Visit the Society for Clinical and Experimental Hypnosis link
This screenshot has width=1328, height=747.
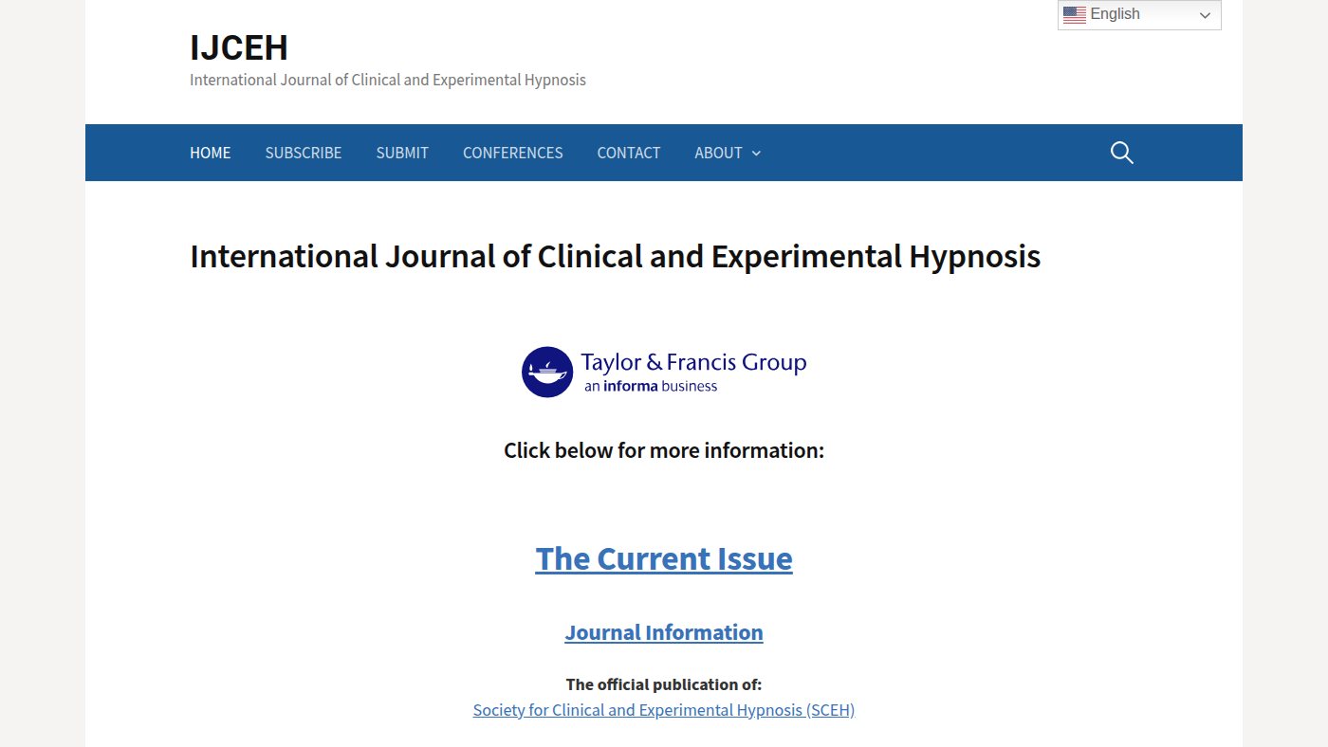click(x=664, y=710)
